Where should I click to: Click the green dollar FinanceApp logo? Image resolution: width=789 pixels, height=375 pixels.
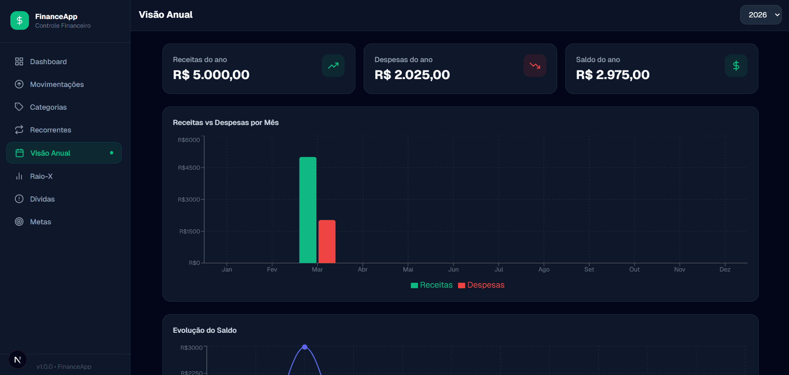point(19,20)
